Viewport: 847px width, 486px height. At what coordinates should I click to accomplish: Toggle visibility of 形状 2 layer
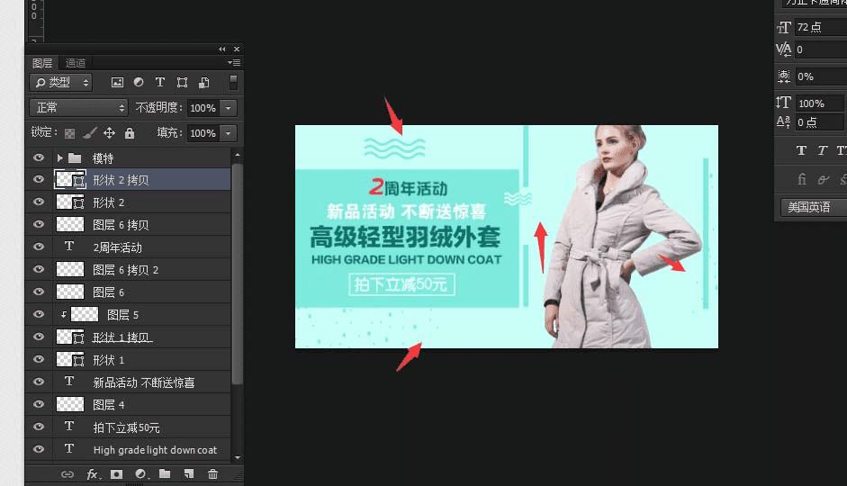pyautogui.click(x=39, y=202)
